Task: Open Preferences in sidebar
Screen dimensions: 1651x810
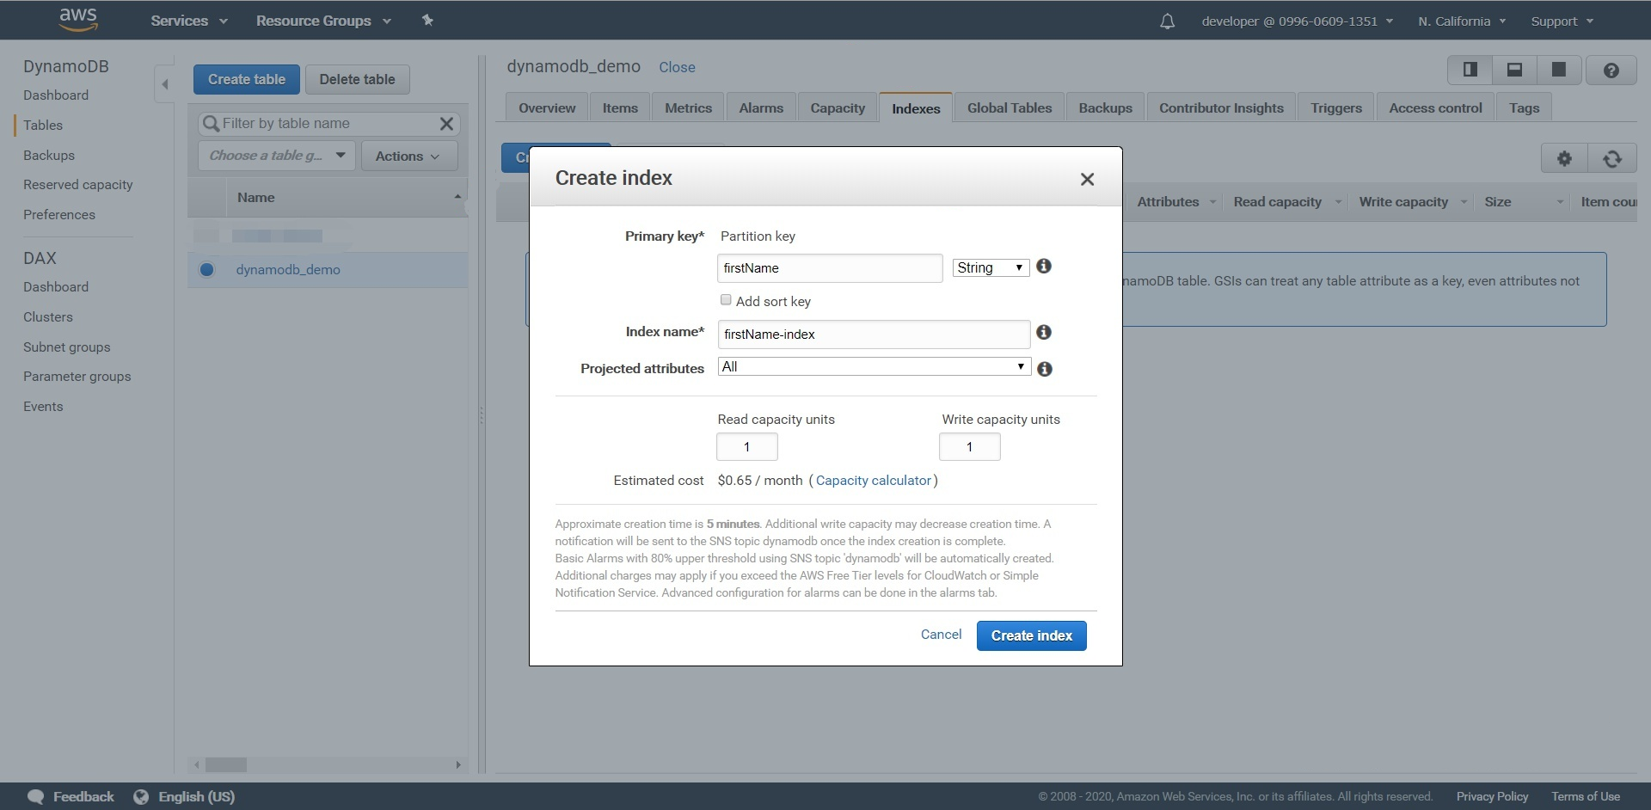Action: (x=59, y=215)
